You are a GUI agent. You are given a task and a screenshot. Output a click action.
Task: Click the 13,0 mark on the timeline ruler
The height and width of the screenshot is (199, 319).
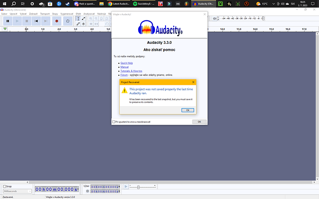tap(239, 29)
